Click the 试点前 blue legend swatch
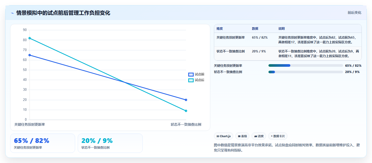Screen dimensions: 372x163 (191, 74)
